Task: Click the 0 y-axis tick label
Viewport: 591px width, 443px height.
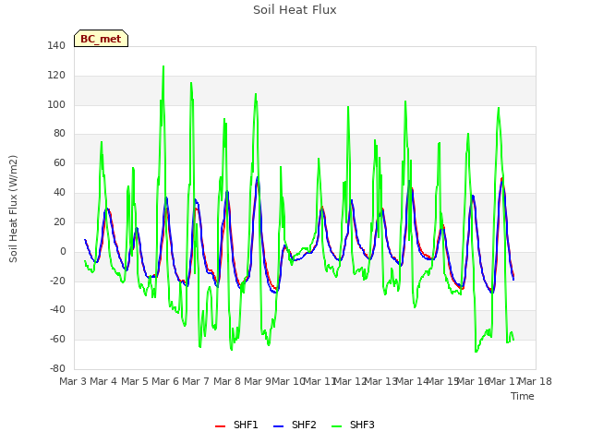Action: [63, 252]
